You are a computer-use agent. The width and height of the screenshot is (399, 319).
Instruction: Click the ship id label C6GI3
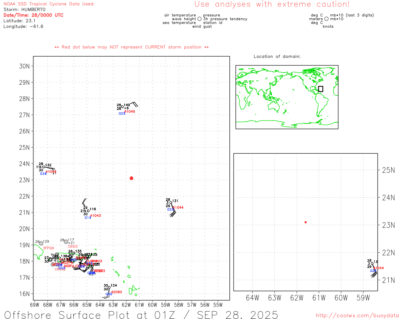[x=73, y=246]
